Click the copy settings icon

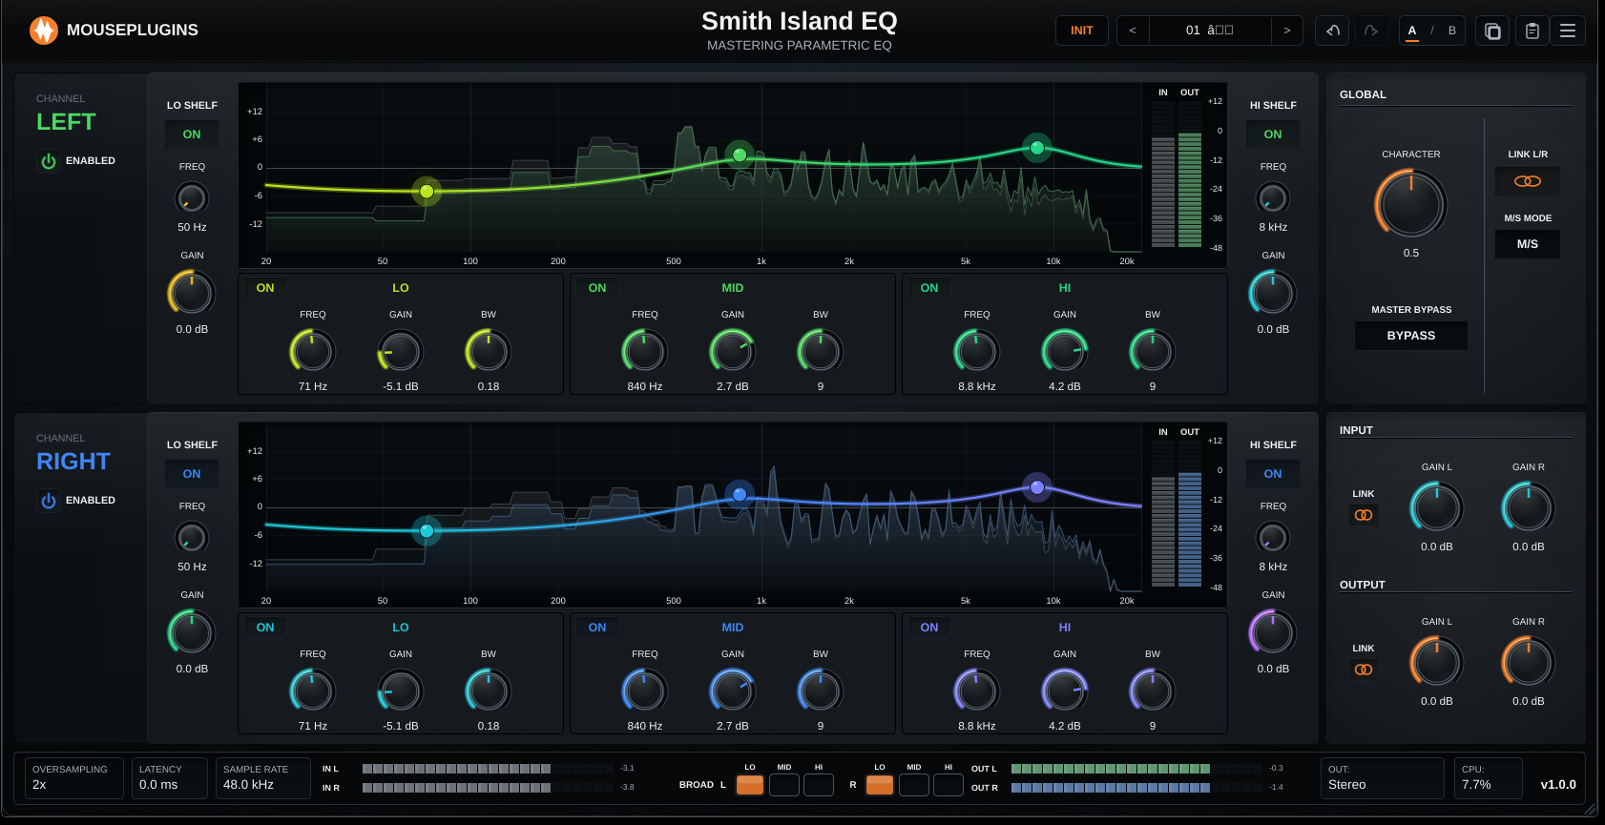(x=1493, y=31)
